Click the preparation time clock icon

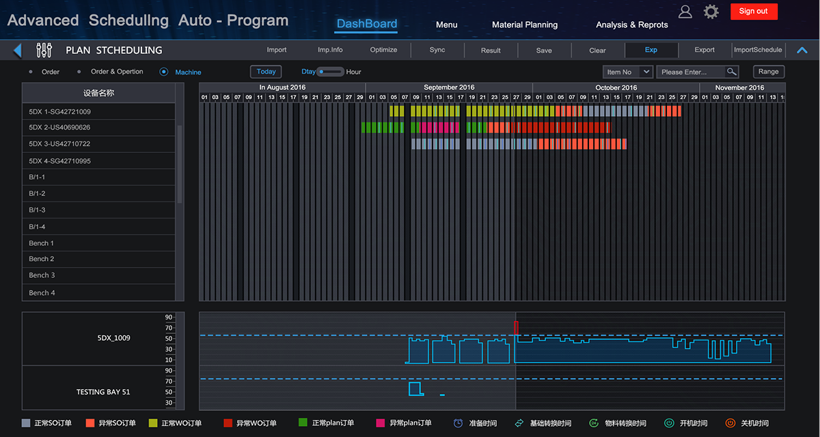pos(458,423)
